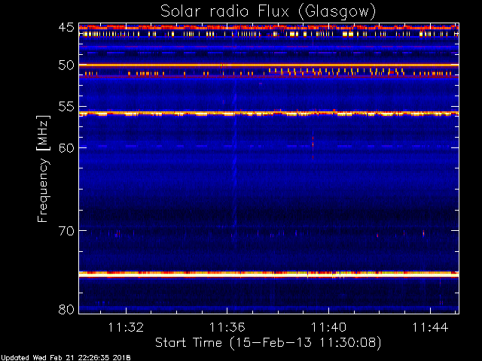This screenshot has height=361, width=482.
Task: Click the 45 MHz frequency tick label
Action: (66, 28)
